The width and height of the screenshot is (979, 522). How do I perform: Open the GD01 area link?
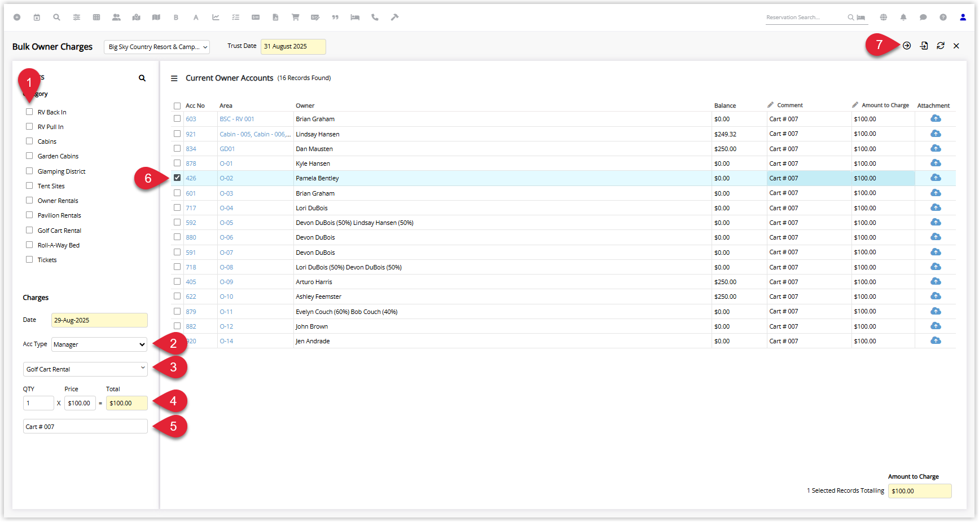pyautogui.click(x=227, y=149)
